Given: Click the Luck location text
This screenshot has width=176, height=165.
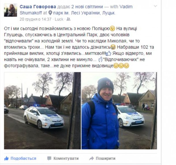Looking at the screenshot, I should click(59, 19).
